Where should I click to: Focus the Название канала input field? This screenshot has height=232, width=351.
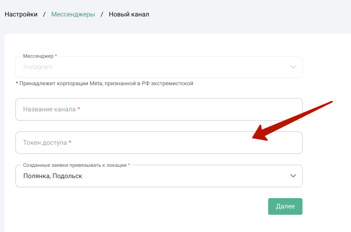click(159, 109)
